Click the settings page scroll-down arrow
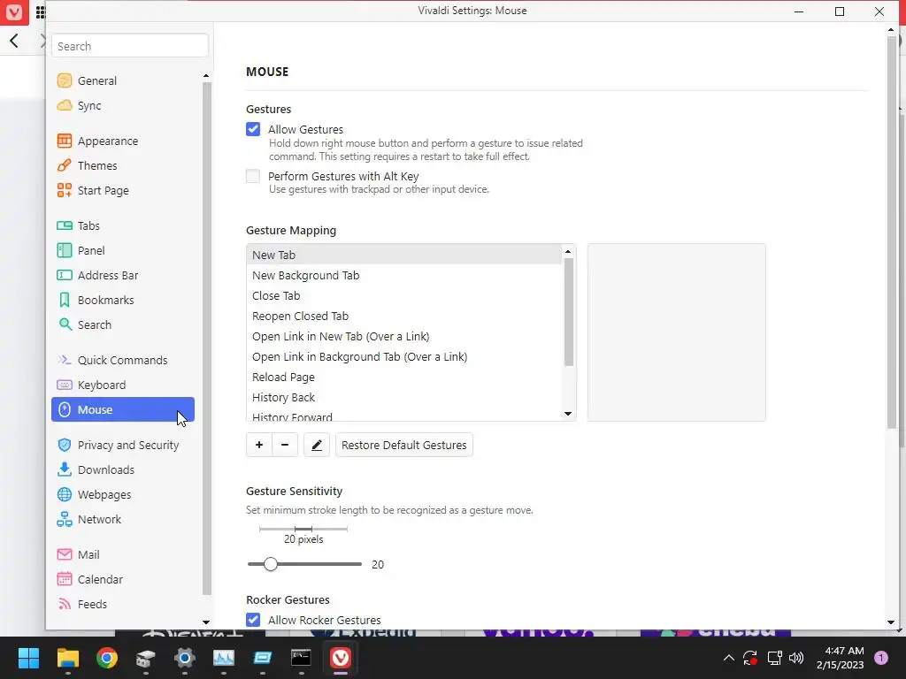 pos(891,622)
